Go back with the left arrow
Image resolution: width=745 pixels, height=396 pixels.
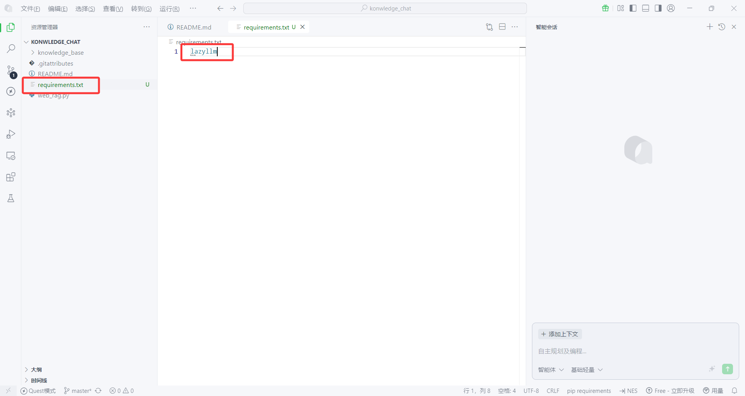point(220,8)
